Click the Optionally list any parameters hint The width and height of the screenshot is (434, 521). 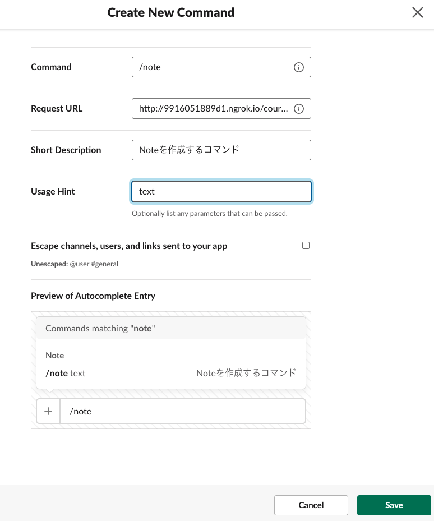click(x=209, y=213)
